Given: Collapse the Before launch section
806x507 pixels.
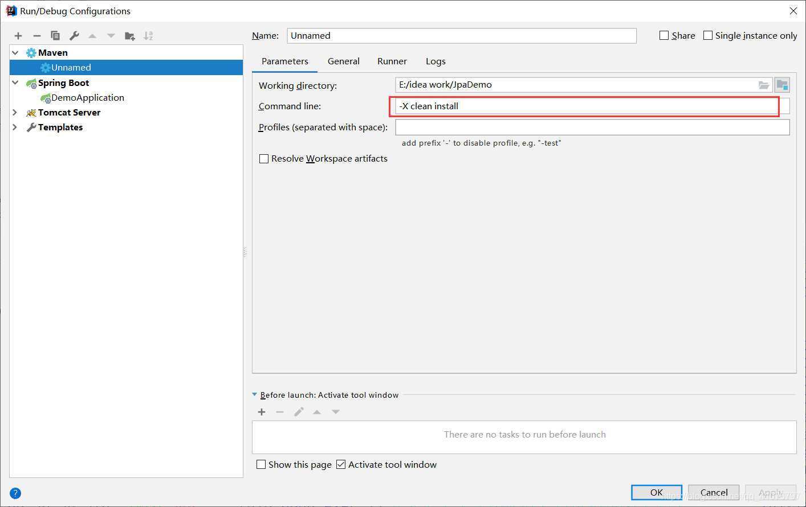Looking at the screenshot, I should [x=255, y=394].
